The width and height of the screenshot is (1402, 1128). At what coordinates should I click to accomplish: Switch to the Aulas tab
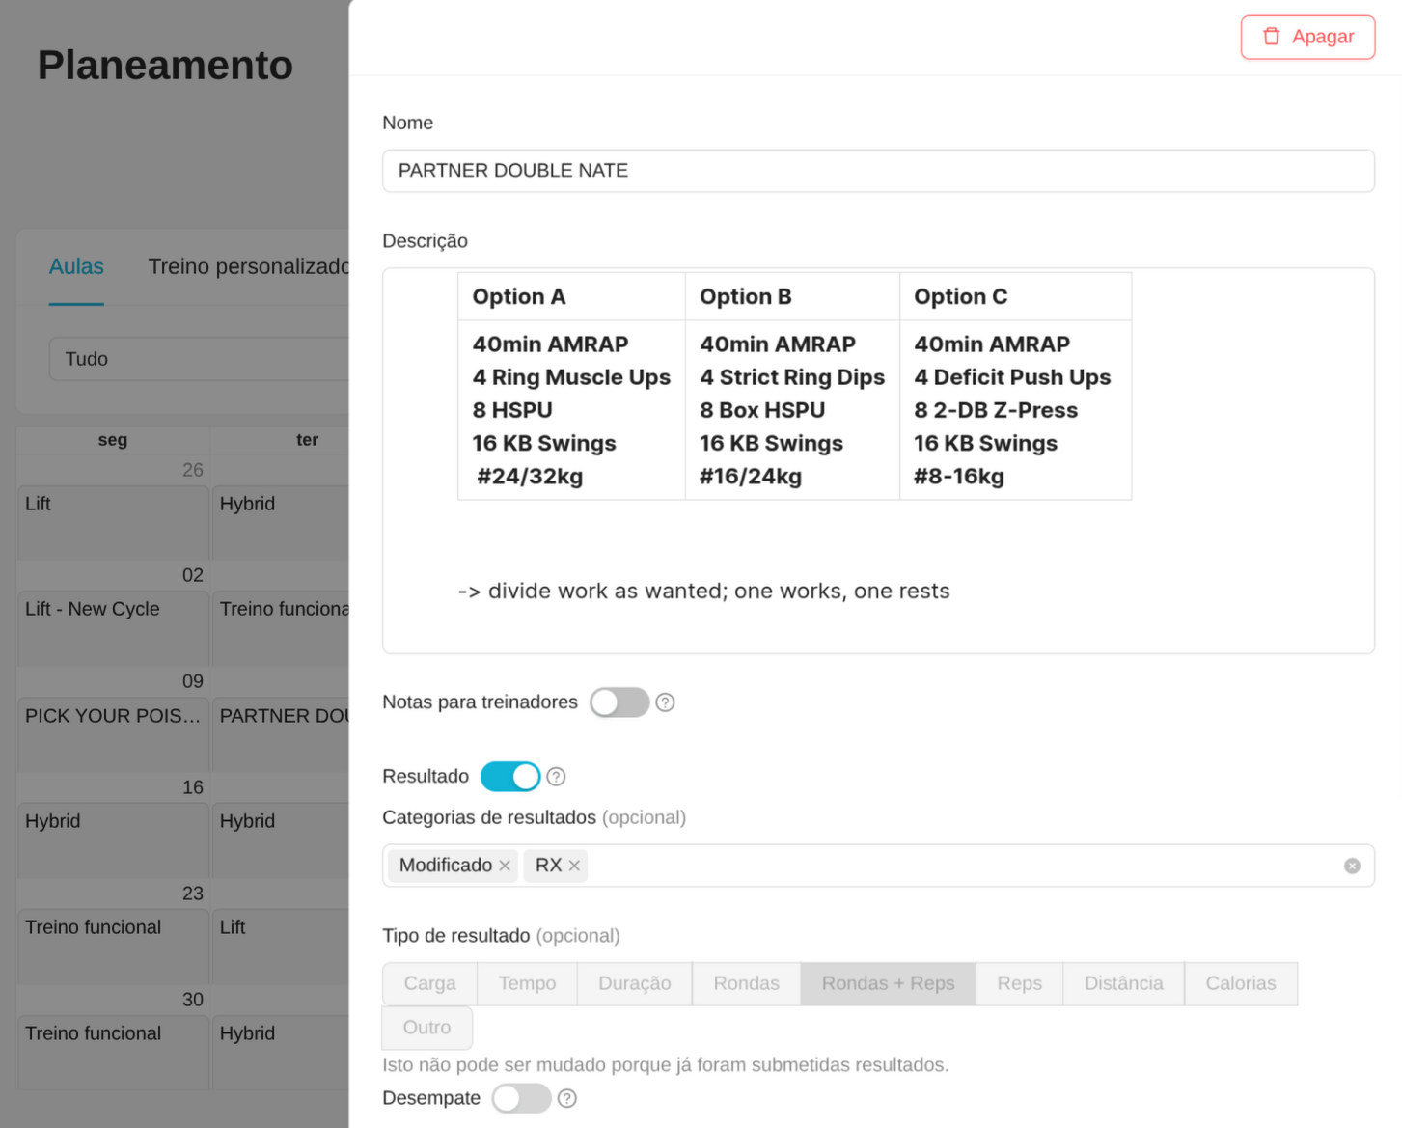click(x=76, y=267)
